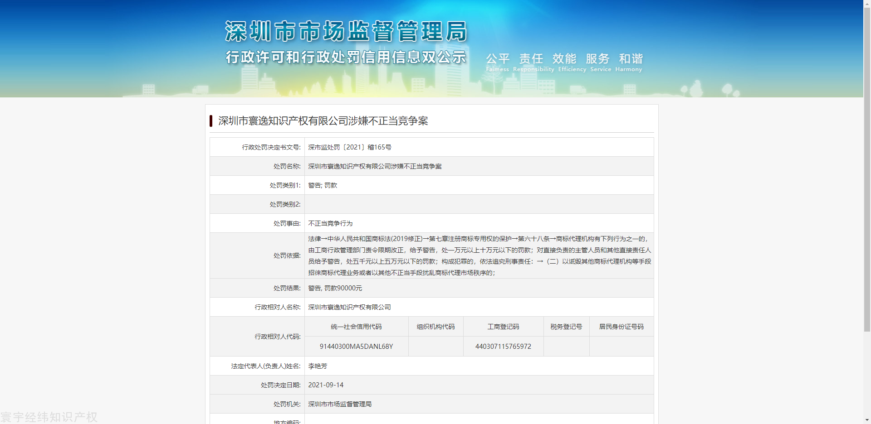Screen dimensions: 871x424
Task: Click the 行政处罚决定书文号 label
Action: pyautogui.click(x=271, y=147)
